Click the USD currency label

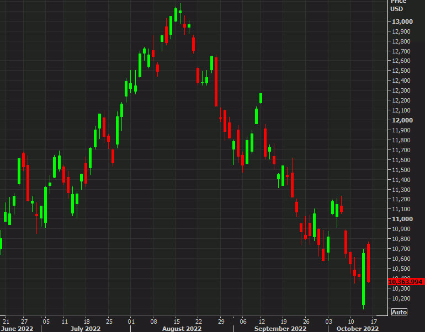pyautogui.click(x=396, y=9)
